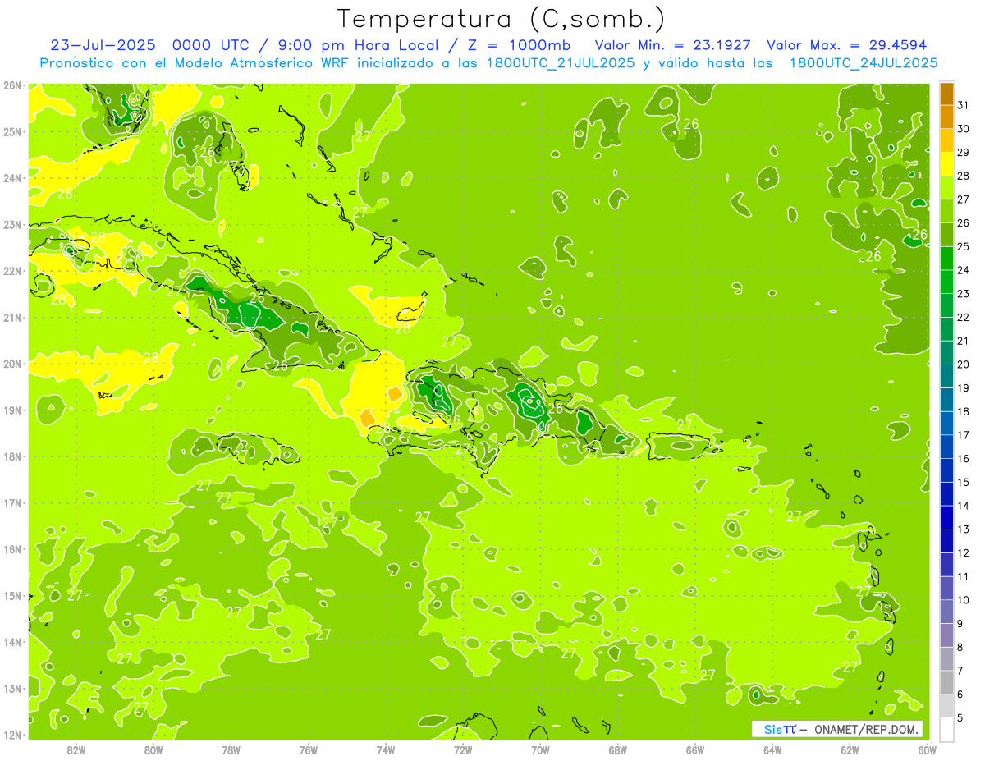Click legend value label "10"
This screenshot has width=985, height=761.
[963, 600]
